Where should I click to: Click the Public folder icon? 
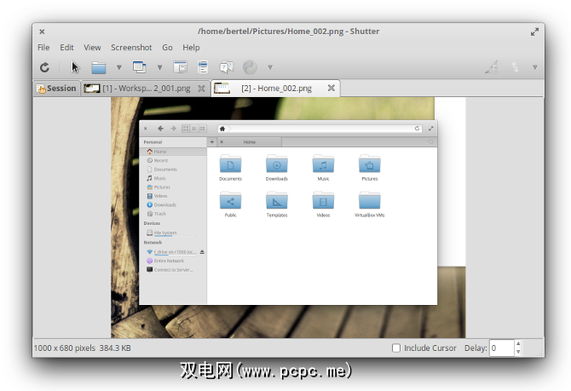coord(230,200)
